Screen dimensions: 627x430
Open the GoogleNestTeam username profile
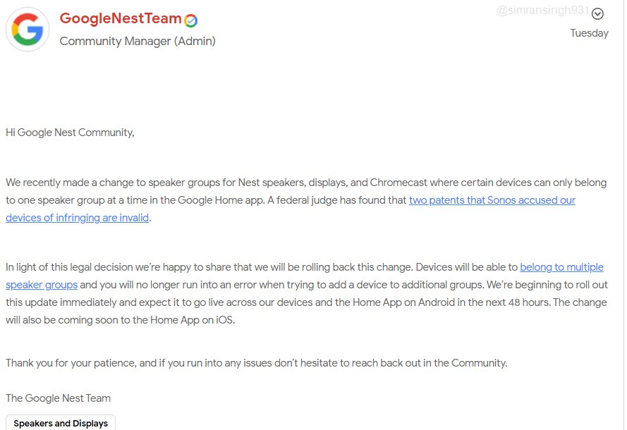[x=121, y=19]
